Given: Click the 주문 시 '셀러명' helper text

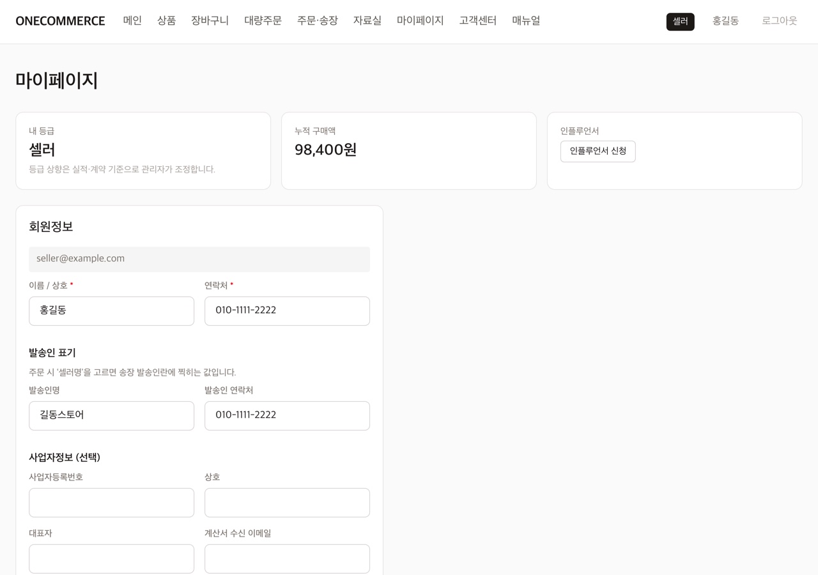Looking at the screenshot, I should [x=132, y=372].
